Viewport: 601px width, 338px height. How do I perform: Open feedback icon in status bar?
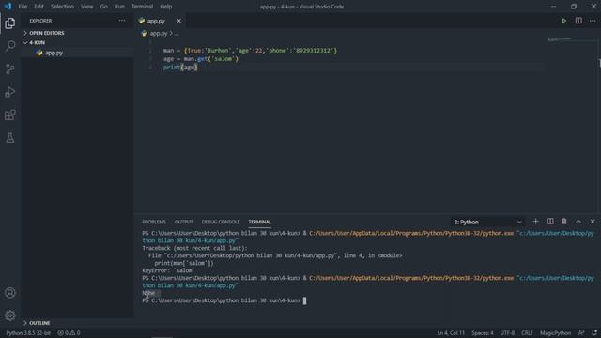click(581, 333)
